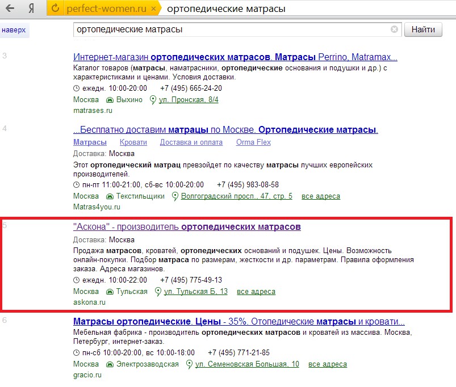The image size is (456, 387).
Task: Reload the page with the refresh icon
Action: 55,8
